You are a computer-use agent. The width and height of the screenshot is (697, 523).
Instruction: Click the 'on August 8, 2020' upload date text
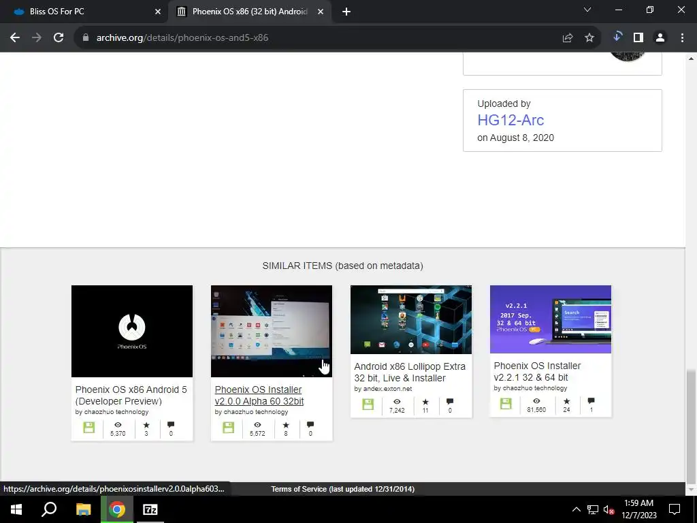pyautogui.click(x=516, y=138)
